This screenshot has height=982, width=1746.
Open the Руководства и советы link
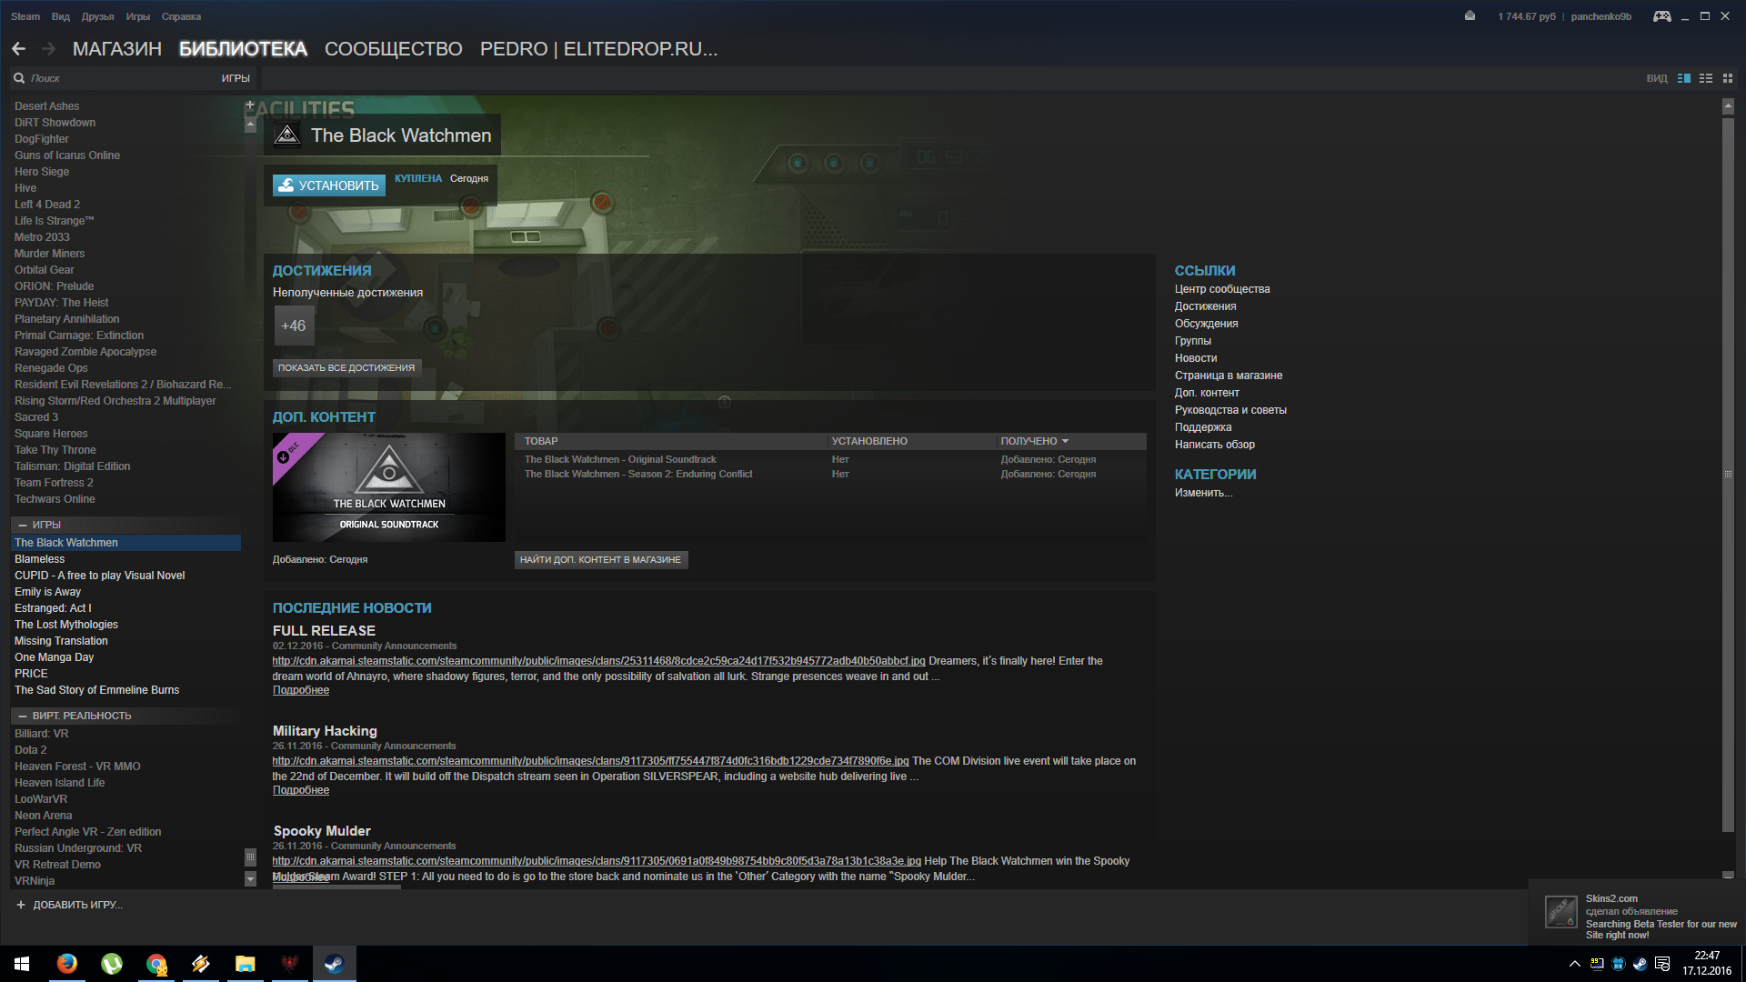coord(1230,410)
